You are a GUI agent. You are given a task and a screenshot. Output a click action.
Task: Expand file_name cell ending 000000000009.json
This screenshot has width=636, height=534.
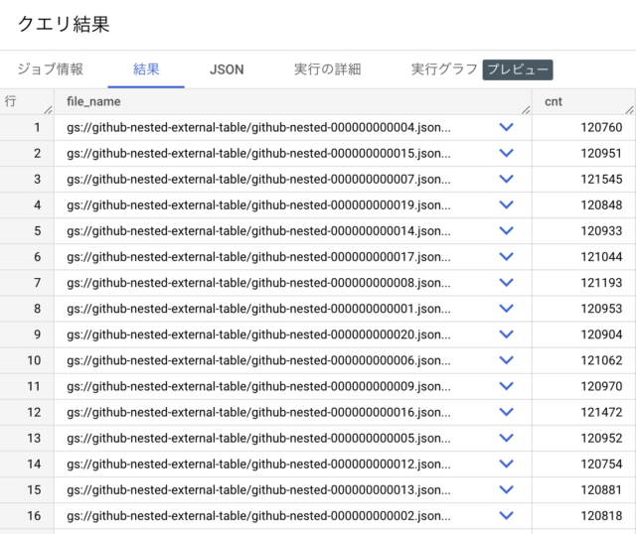[x=506, y=386]
